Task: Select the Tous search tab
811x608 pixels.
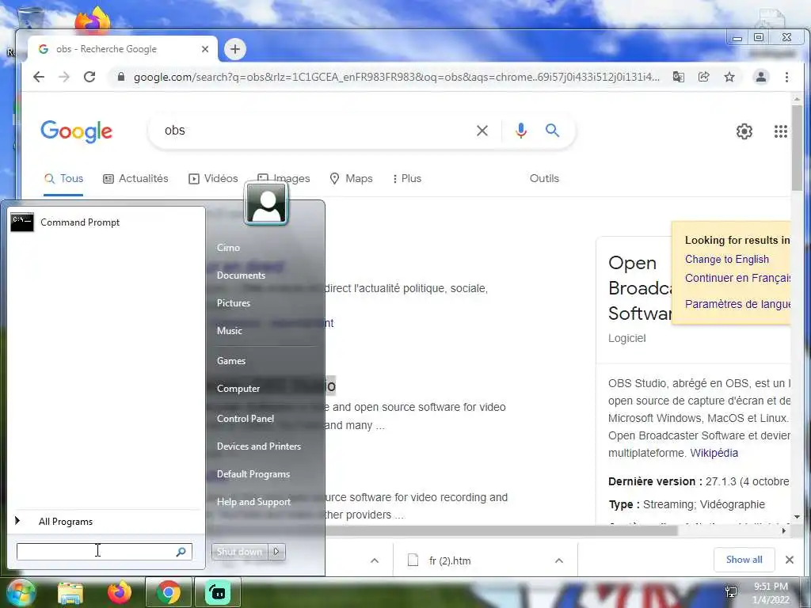Action: coord(63,178)
